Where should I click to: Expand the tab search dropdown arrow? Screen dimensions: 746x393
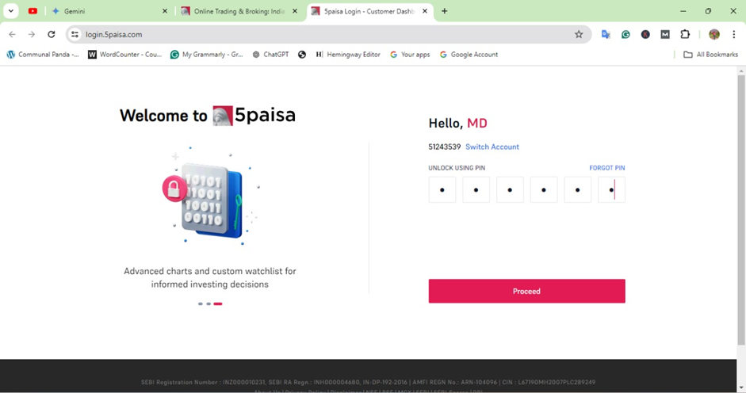tap(10, 11)
